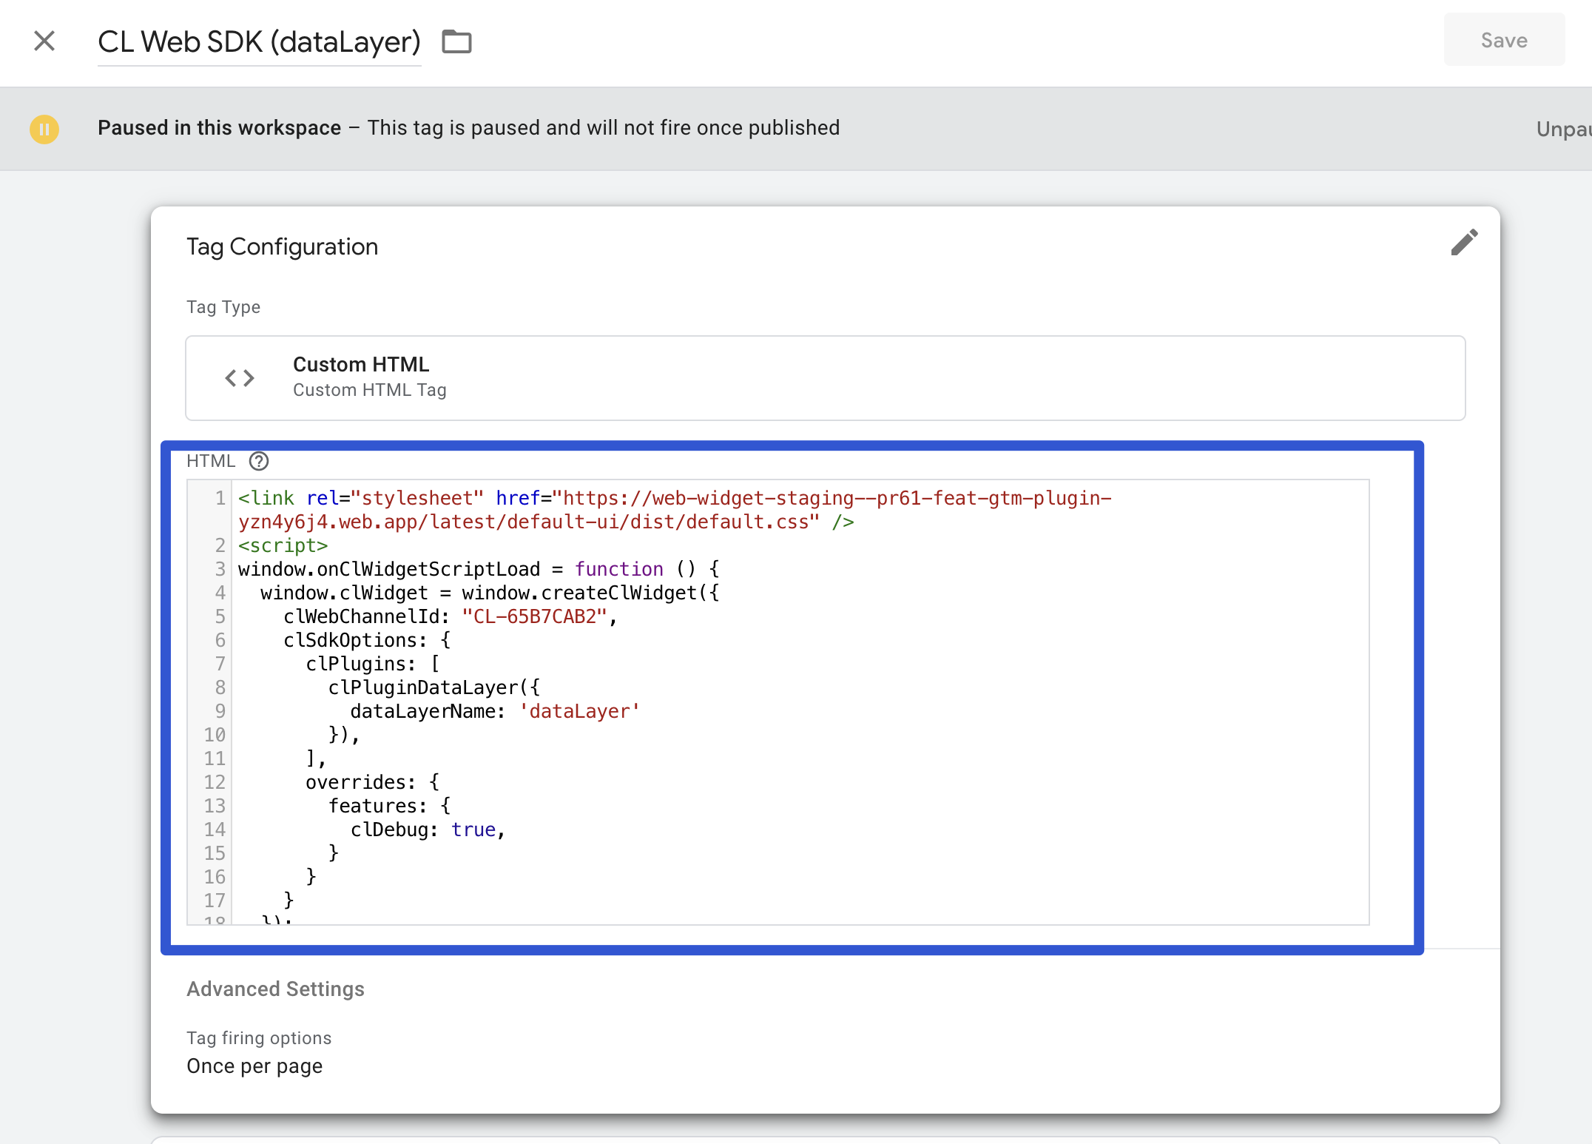Click the Tag firing options label
The width and height of the screenshot is (1592, 1144).
coord(259,1037)
